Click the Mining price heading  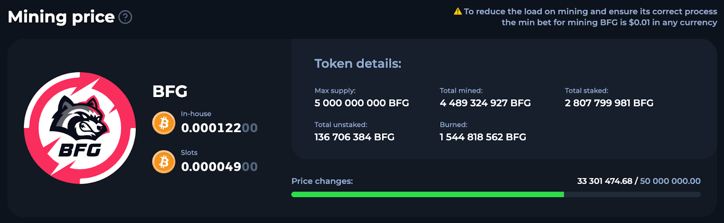(61, 17)
